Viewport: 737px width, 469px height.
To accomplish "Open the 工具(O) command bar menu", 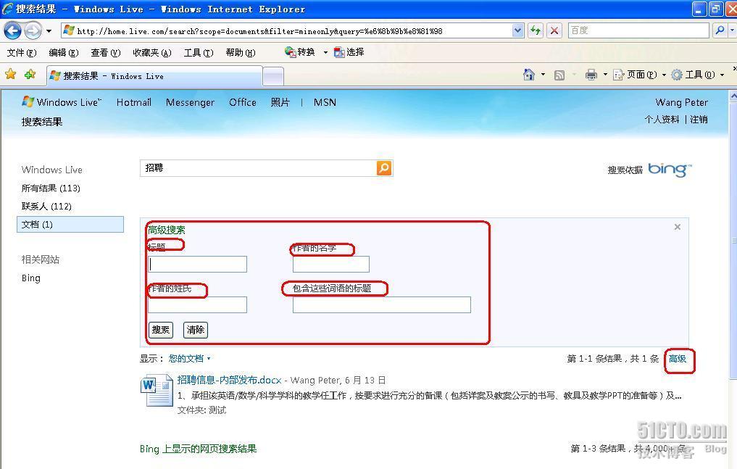I will coord(698,75).
